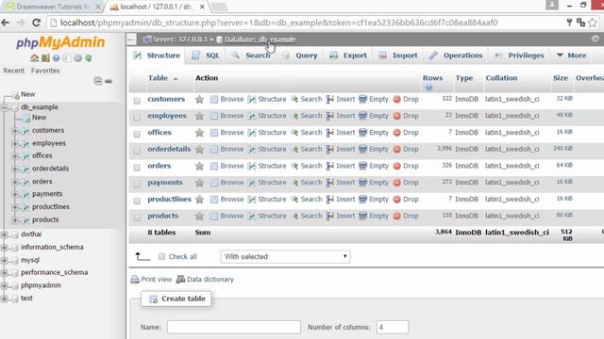This screenshot has width=604, height=339.
Task: Click the favorite star for productlines
Action: point(199,199)
